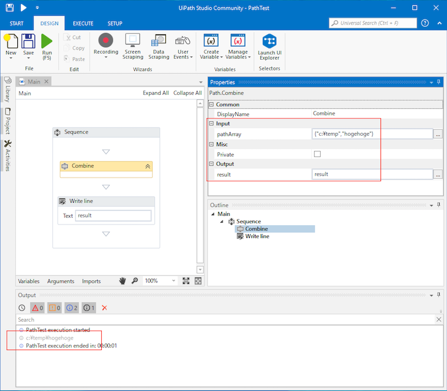The image size is (447, 391).
Task: Open the Imports panel
Action: [x=91, y=281]
